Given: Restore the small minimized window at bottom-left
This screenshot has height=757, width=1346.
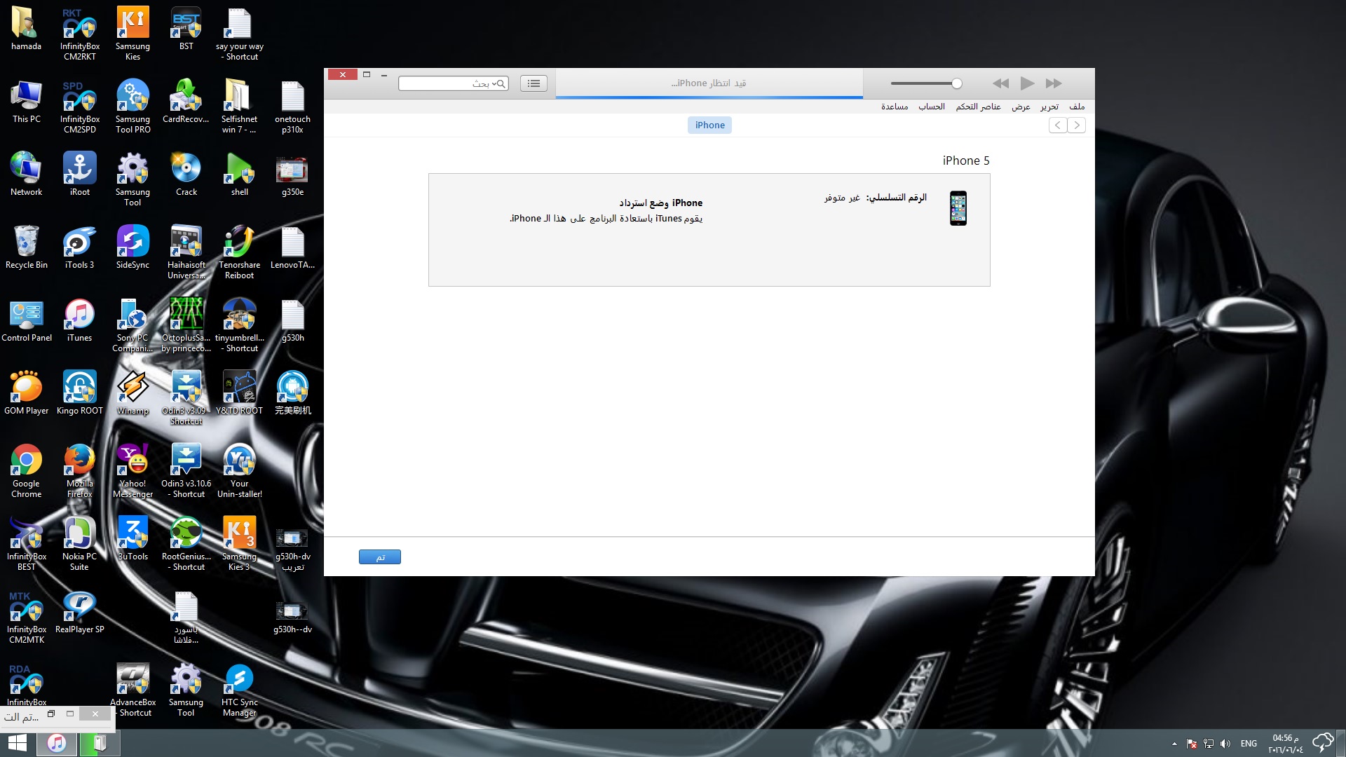Looking at the screenshot, I should [x=50, y=714].
